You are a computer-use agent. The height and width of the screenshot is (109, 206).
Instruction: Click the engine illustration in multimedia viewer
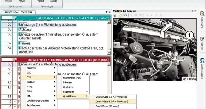click(x=154, y=49)
